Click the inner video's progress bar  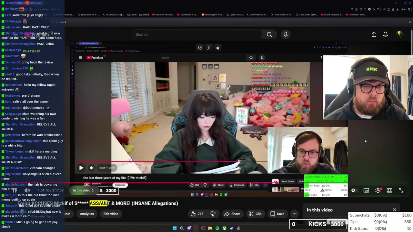pos(173,162)
